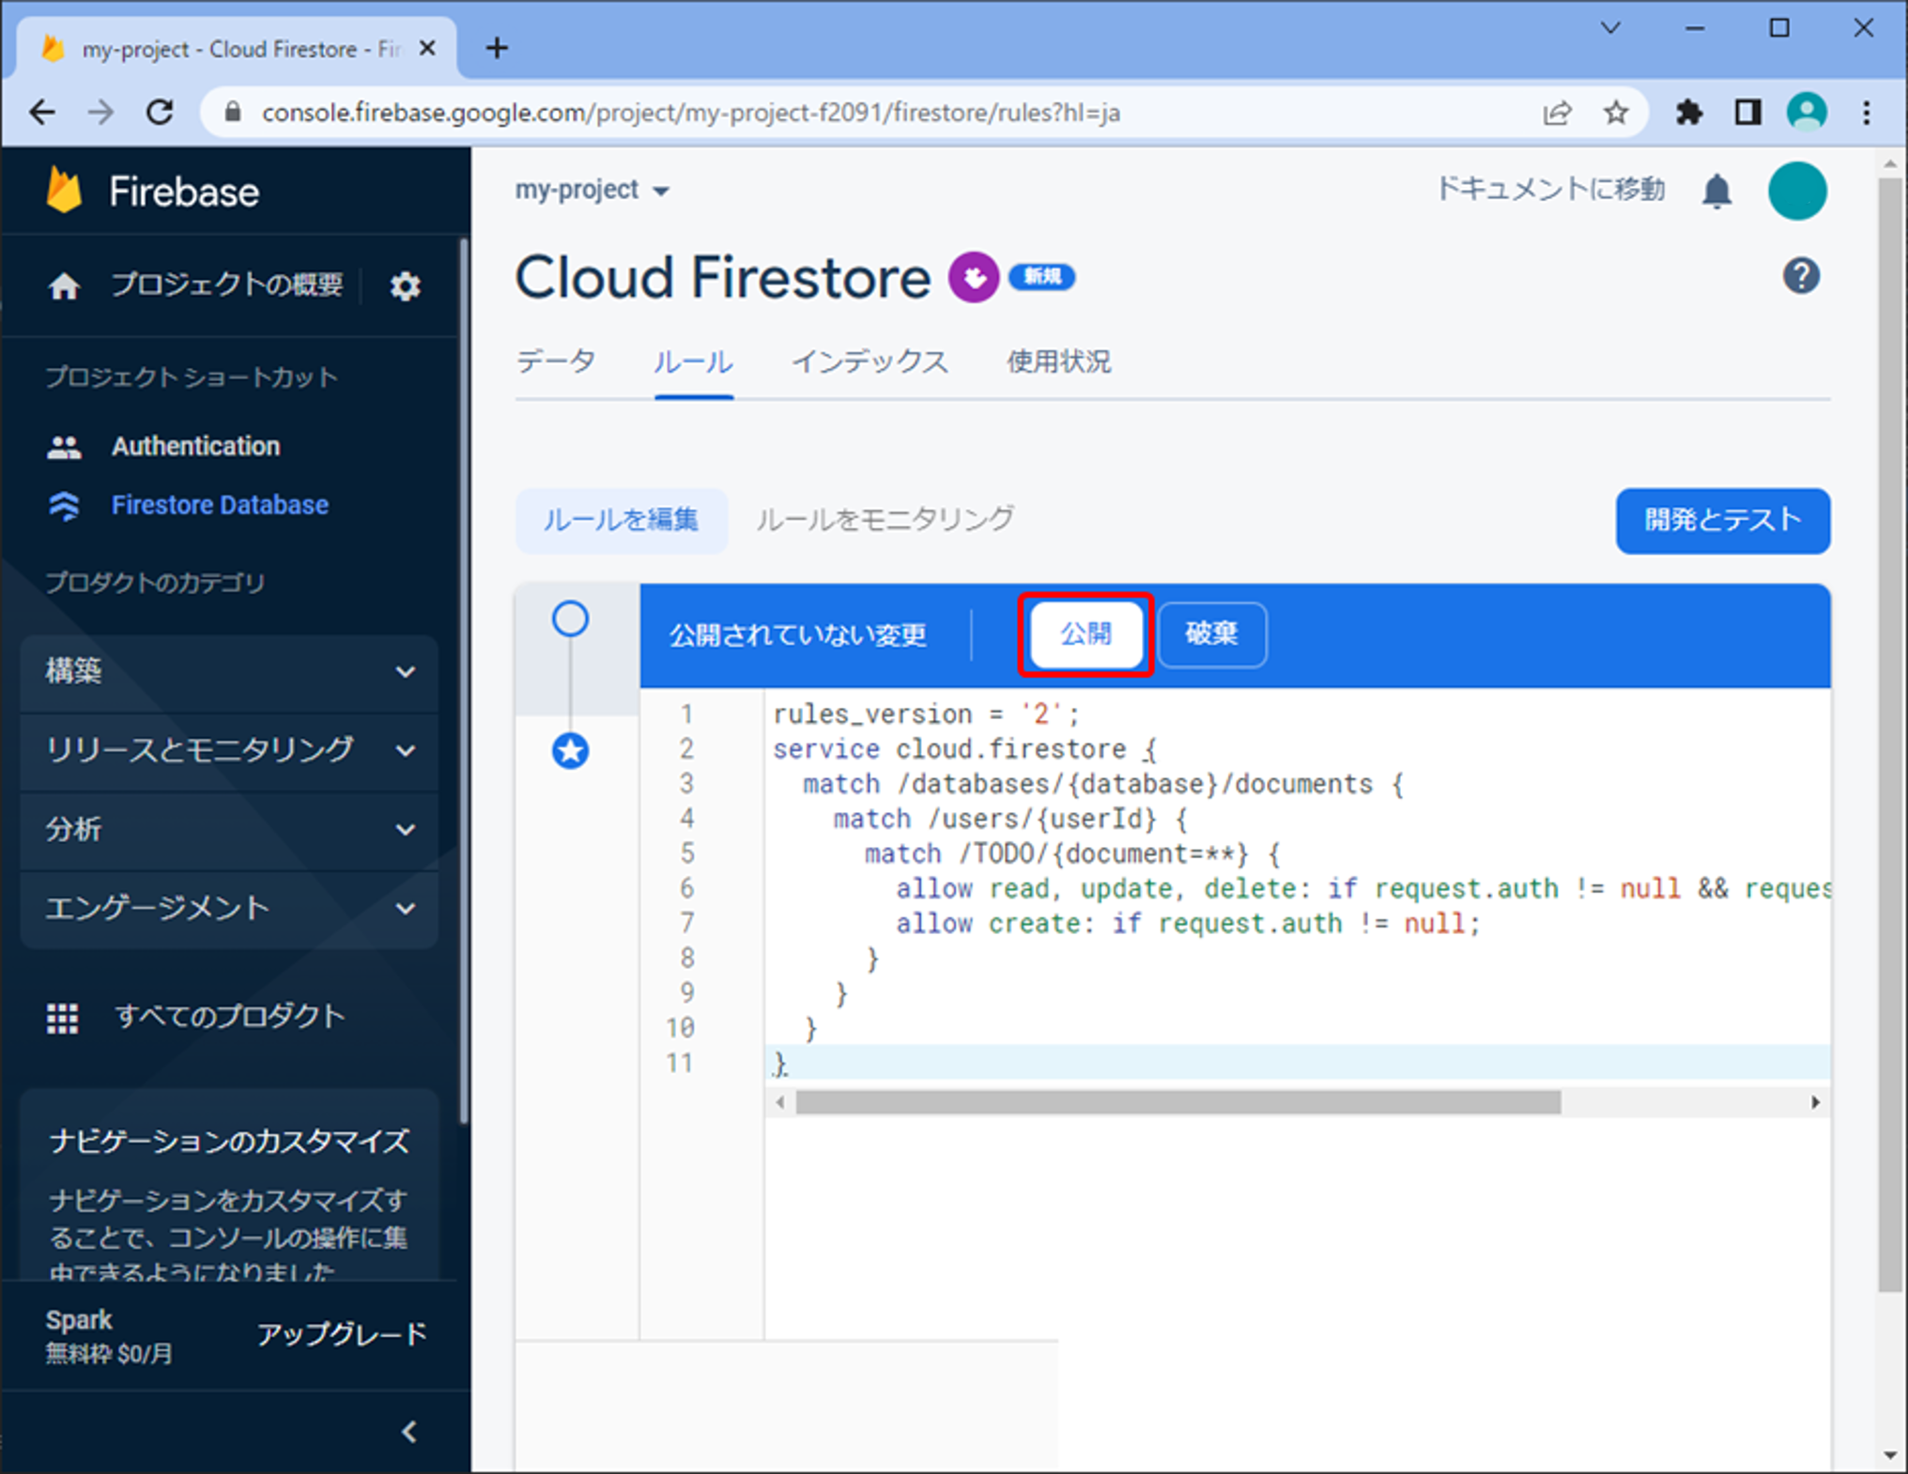
Task: Open Chrome three-dot menu
Action: [x=1867, y=113]
